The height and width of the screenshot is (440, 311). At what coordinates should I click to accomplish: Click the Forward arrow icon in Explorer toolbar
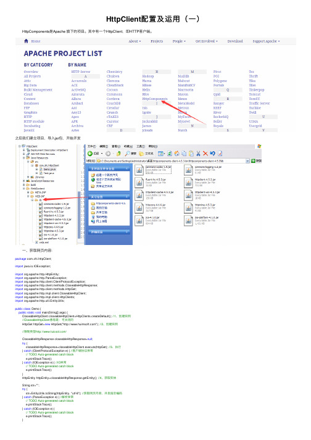coord(108,154)
